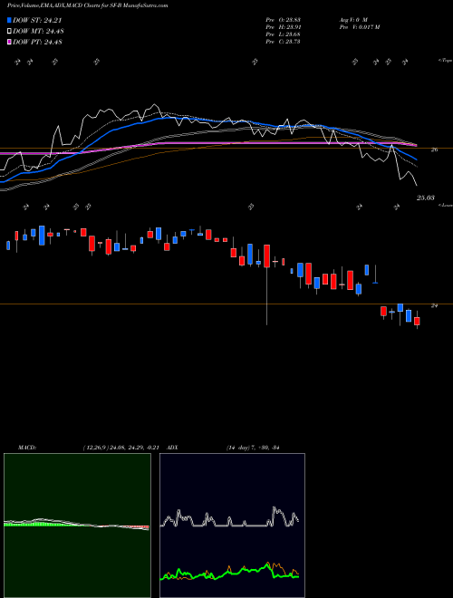Click the MACD (12,26,9) values text
The image size is (453, 598).
(120, 448)
